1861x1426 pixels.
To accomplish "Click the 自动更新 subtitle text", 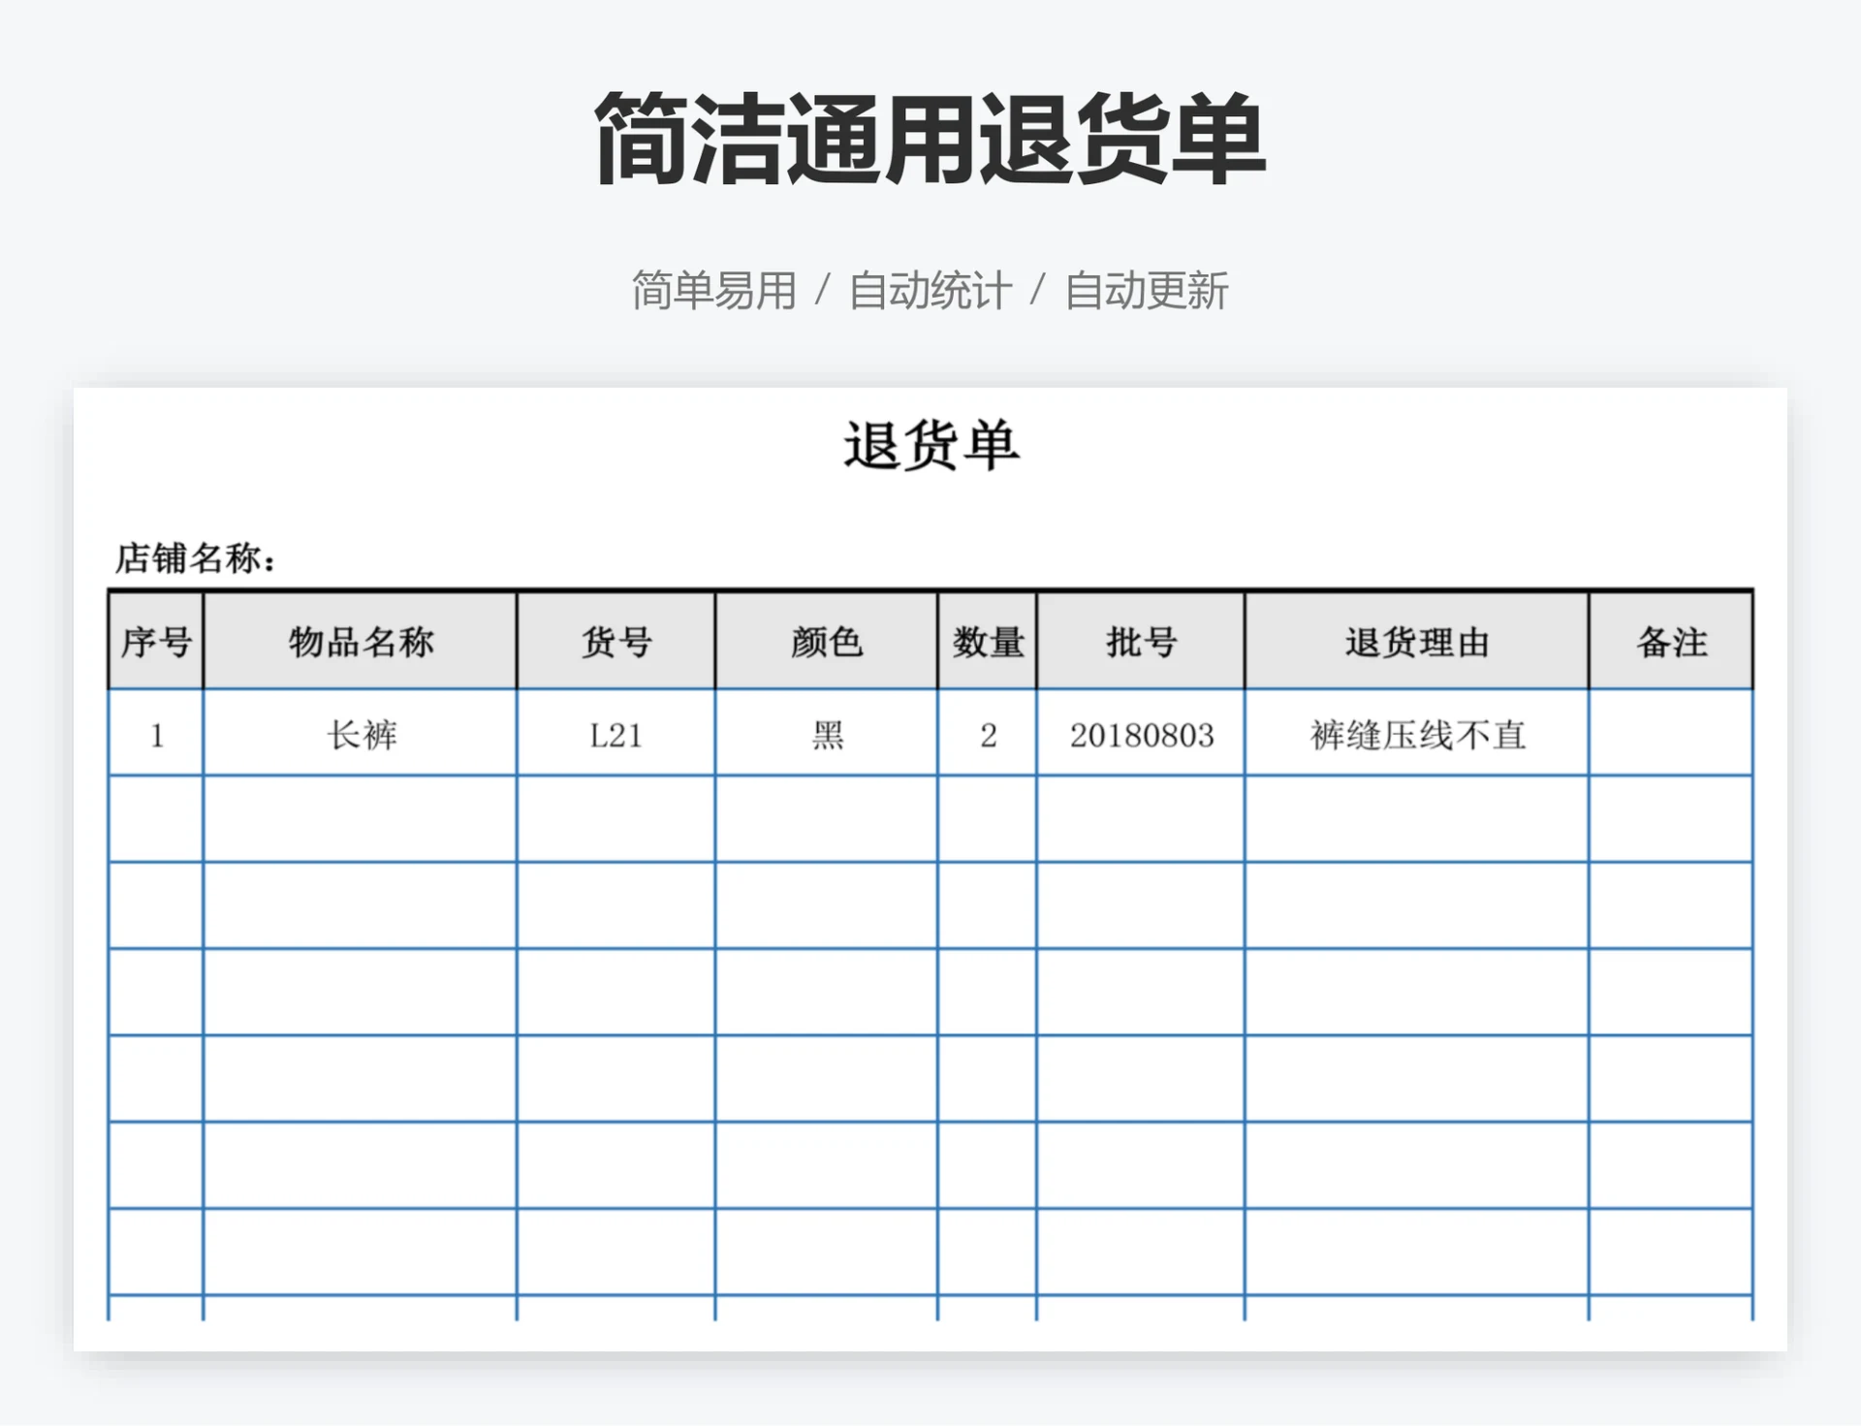I will (1147, 291).
